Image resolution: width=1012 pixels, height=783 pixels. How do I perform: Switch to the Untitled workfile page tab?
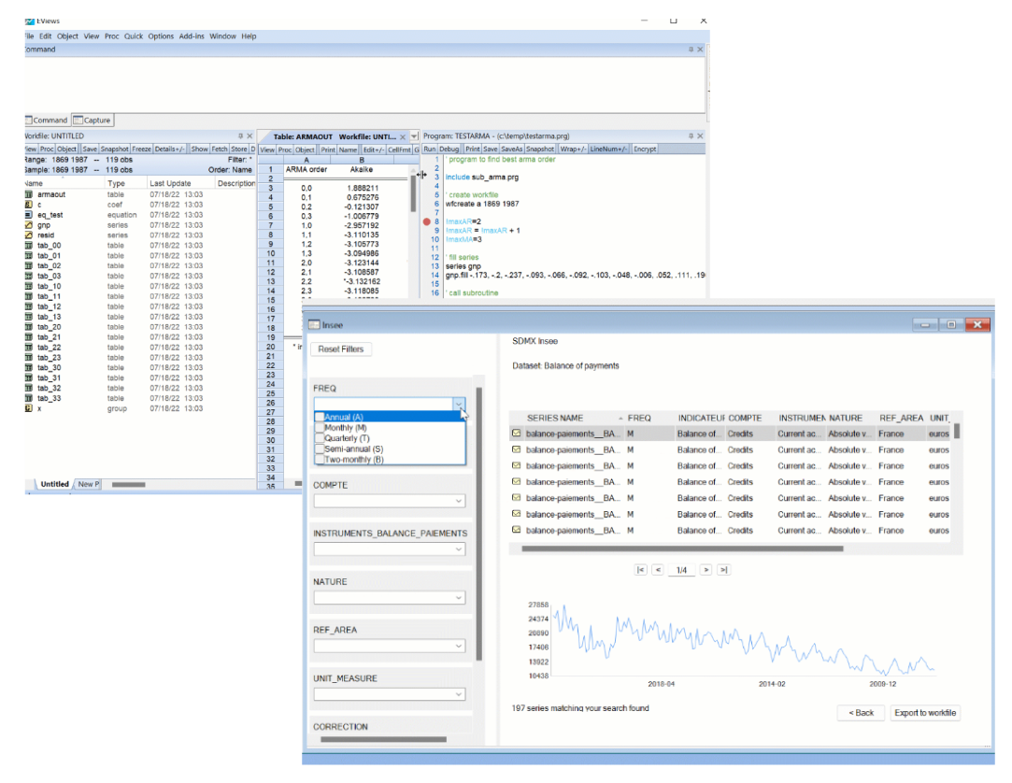point(53,484)
